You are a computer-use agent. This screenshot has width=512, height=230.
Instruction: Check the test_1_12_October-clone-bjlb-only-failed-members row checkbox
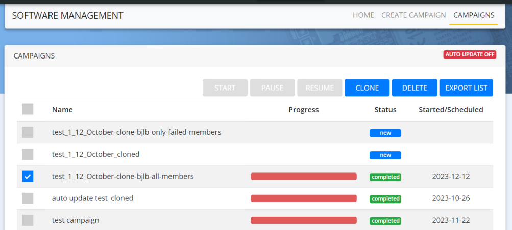pyautogui.click(x=28, y=132)
